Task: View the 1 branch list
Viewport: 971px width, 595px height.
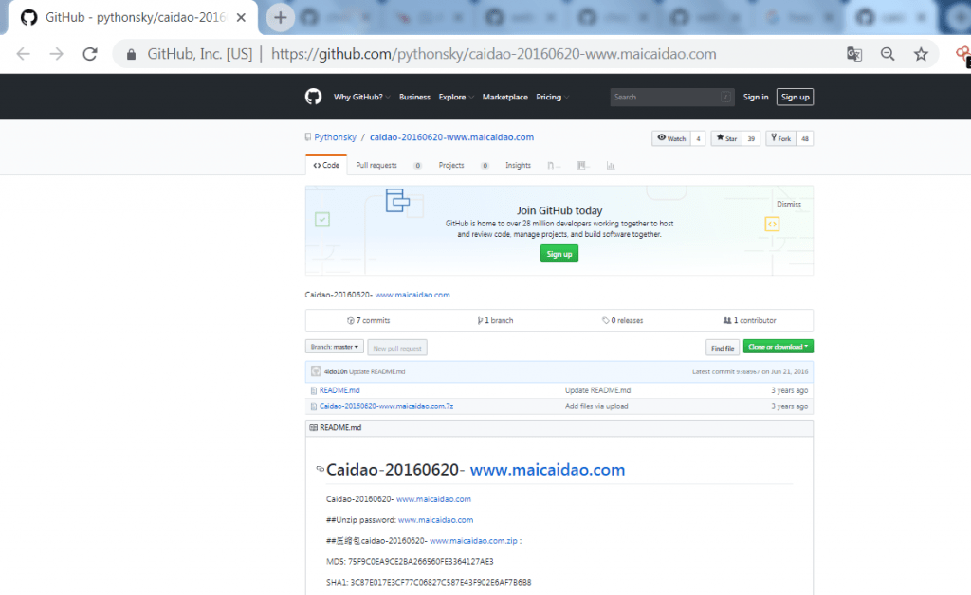Action: click(495, 320)
